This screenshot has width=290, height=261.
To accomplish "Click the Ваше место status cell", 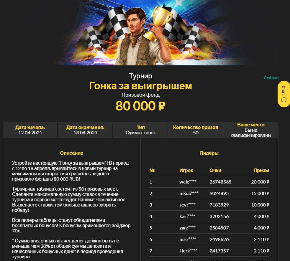I will [251, 130].
